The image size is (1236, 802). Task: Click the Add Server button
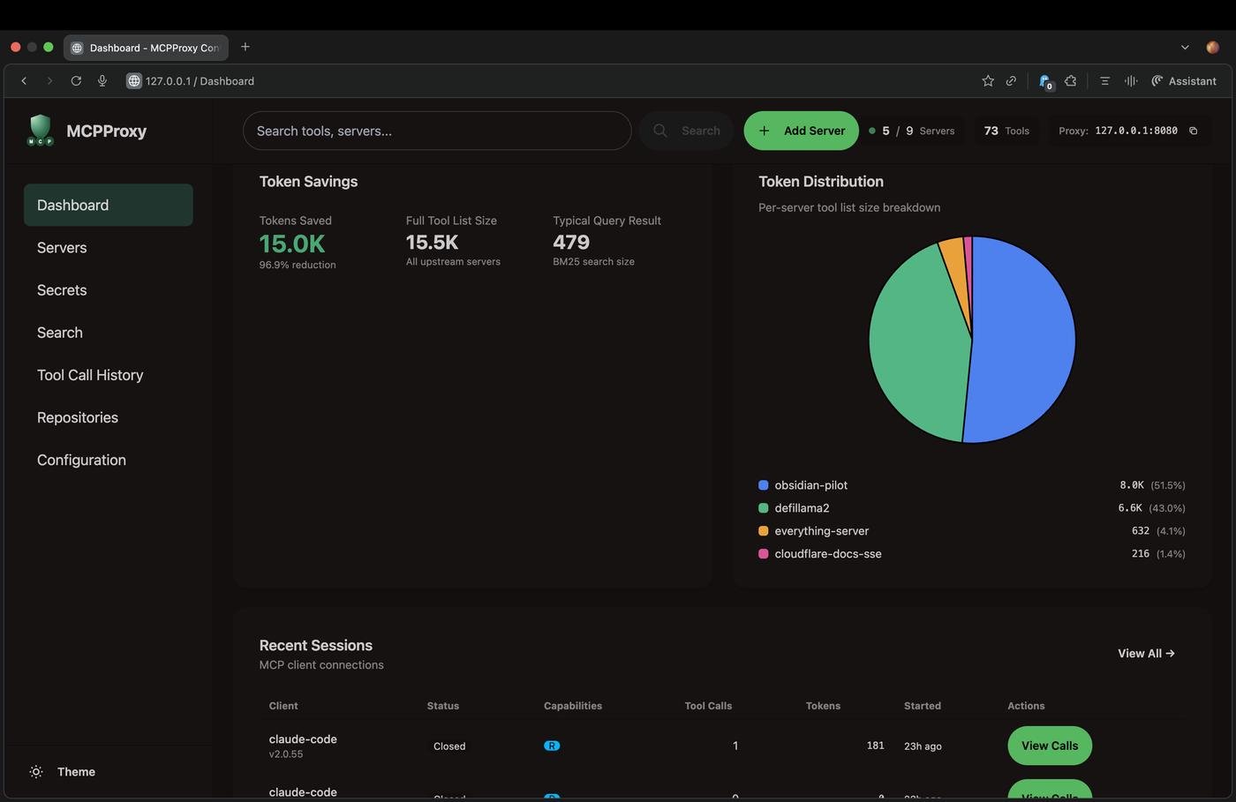click(801, 131)
